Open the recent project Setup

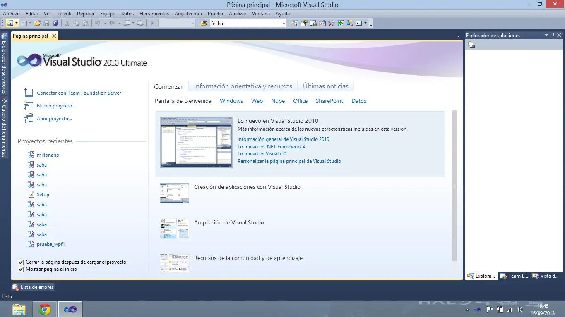tap(43, 195)
